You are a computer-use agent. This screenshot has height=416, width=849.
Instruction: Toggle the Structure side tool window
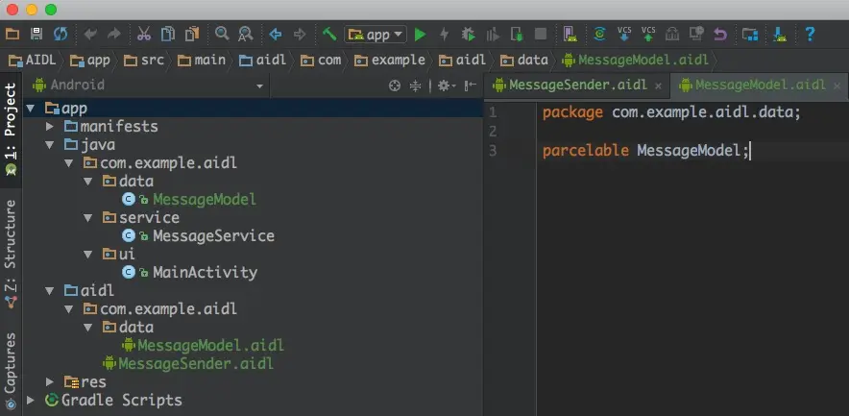click(x=11, y=254)
